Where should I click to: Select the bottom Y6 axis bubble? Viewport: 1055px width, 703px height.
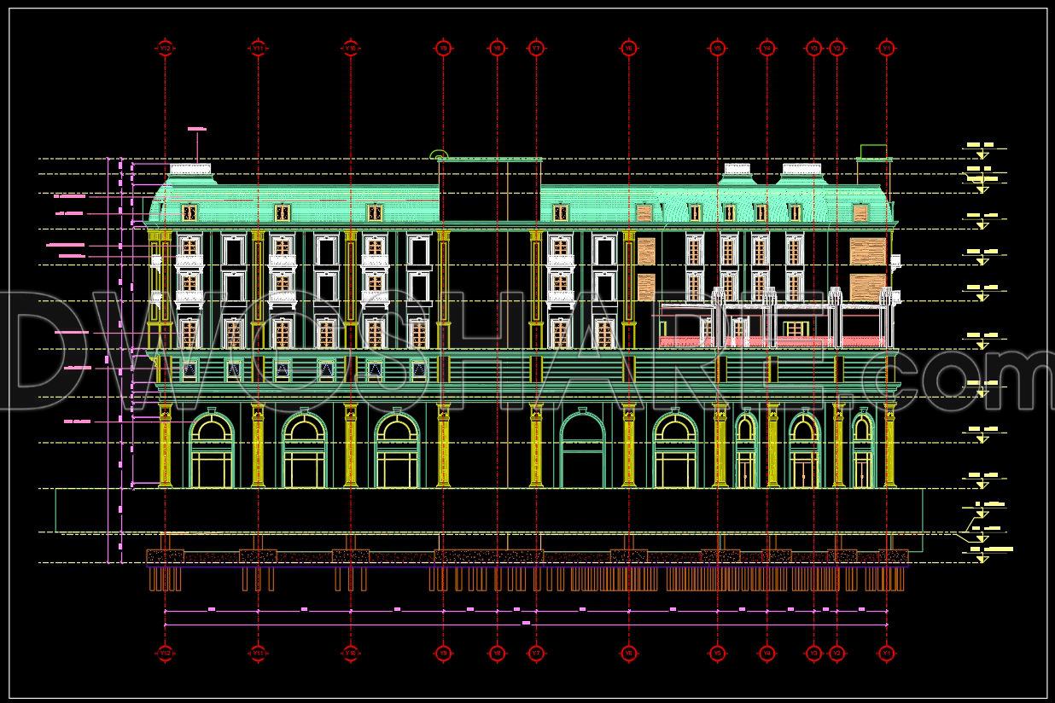pos(629,653)
